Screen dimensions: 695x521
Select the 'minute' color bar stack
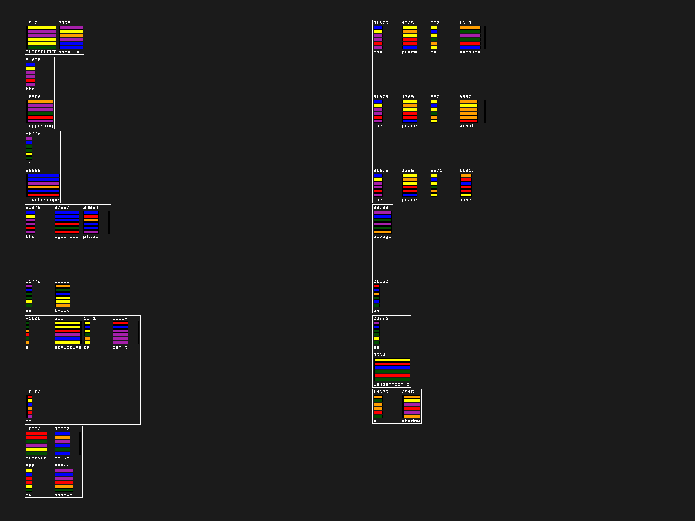[469, 111]
